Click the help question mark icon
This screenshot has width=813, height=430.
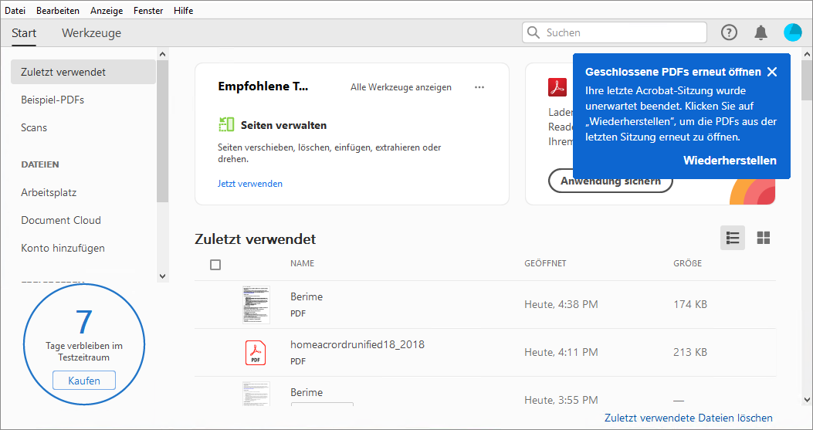(x=729, y=32)
